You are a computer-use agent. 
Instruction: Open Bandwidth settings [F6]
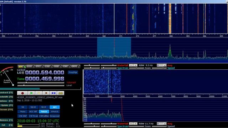(x=6, y=97)
